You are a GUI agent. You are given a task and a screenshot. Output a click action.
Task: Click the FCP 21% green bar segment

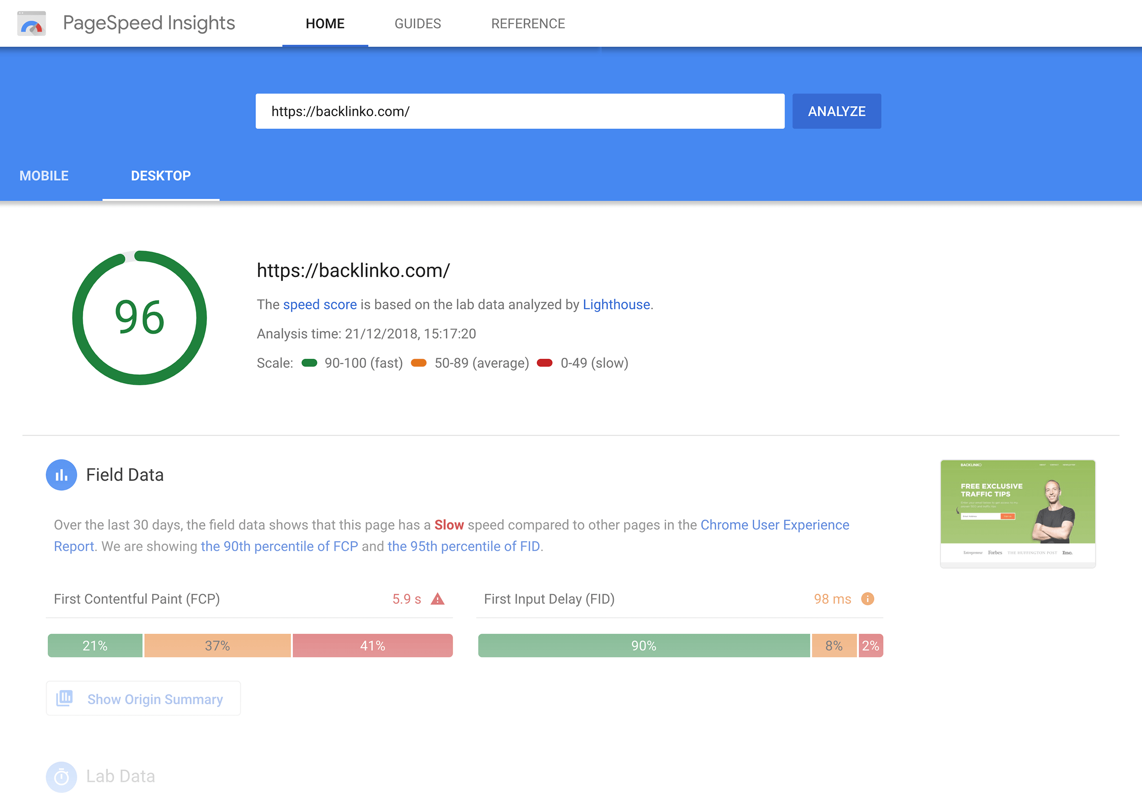[x=95, y=645]
